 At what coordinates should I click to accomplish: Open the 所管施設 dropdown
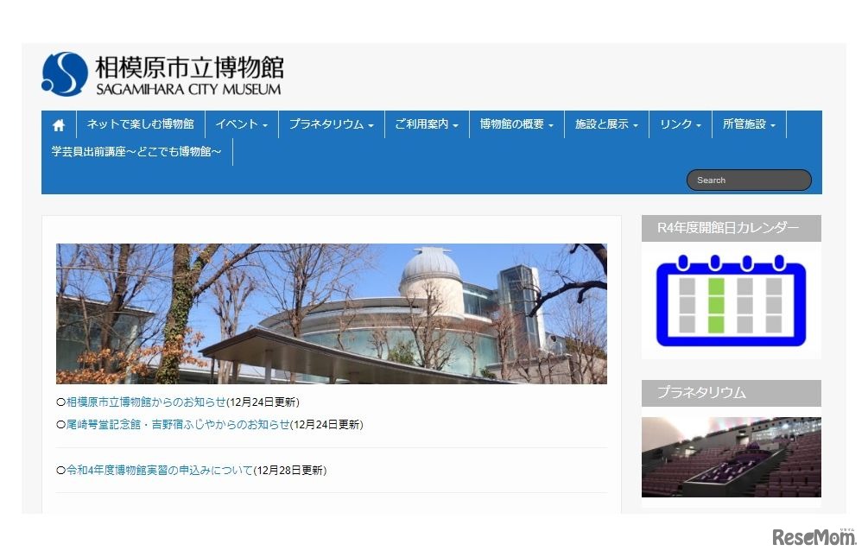[x=748, y=123]
